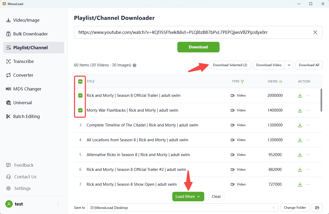Viewport: 329px width, 214px height.
Task: Open user menu dots next to test
Action: click(x=58, y=203)
